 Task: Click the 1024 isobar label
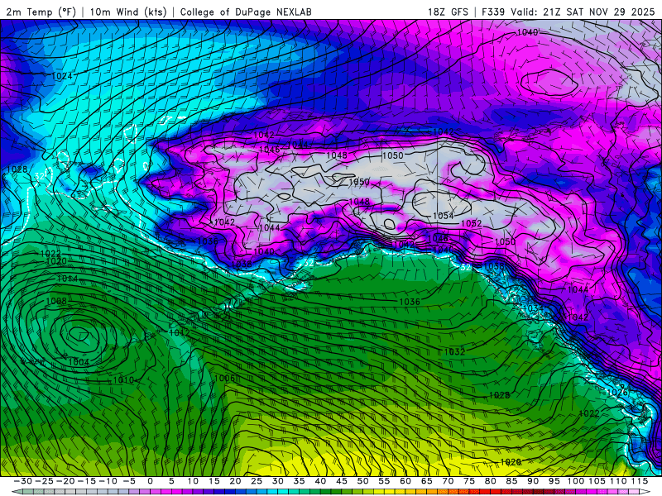[61, 76]
